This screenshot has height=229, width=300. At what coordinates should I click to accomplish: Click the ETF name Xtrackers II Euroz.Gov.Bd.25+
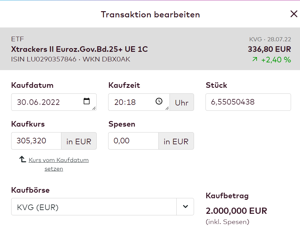[x=79, y=49]
